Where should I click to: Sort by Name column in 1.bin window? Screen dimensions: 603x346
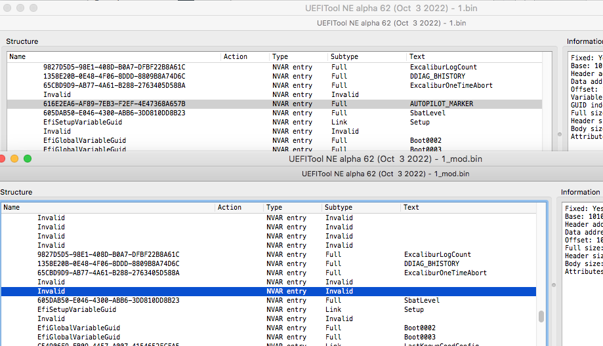[x=114, y=56]
